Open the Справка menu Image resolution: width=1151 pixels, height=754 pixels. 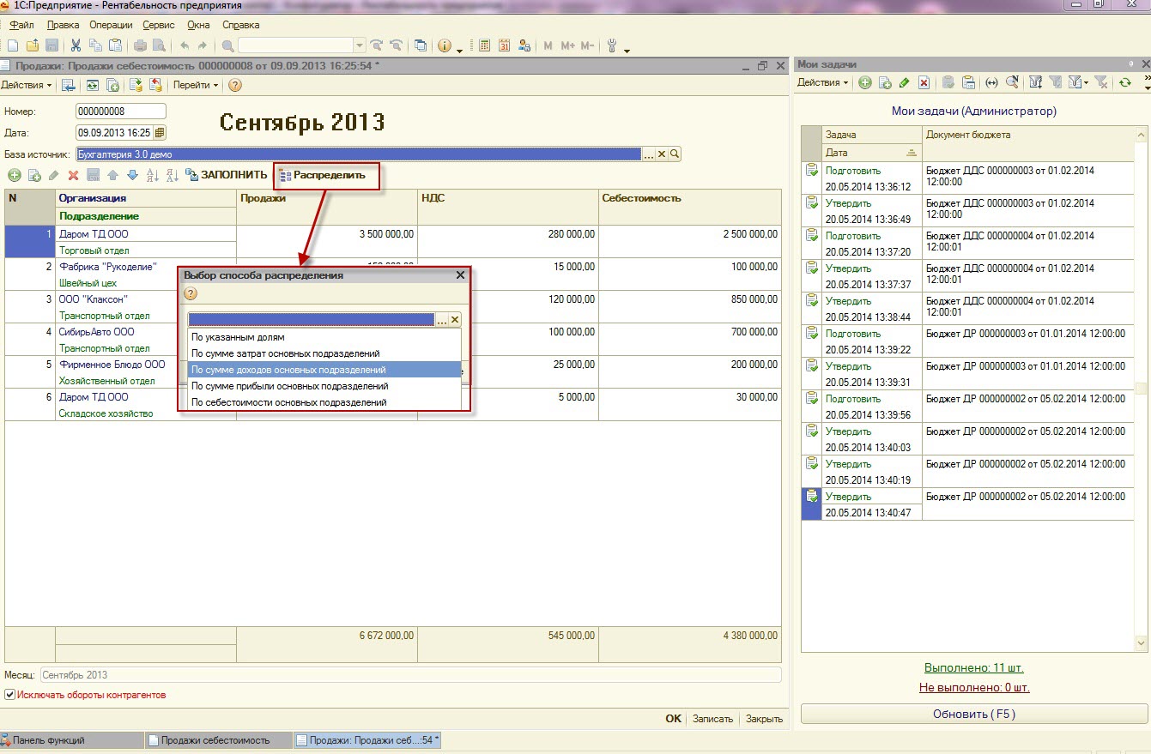(x=240, y=25)
